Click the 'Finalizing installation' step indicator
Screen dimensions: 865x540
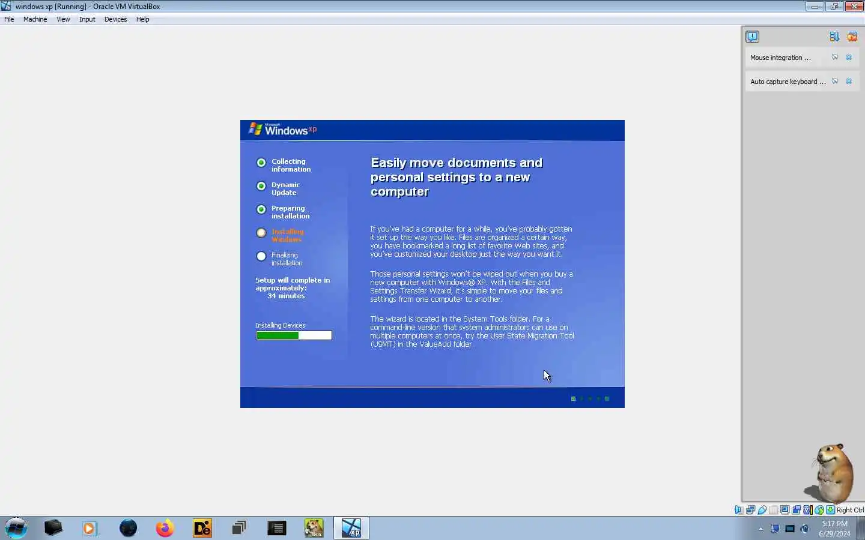[x=261, y=256]
